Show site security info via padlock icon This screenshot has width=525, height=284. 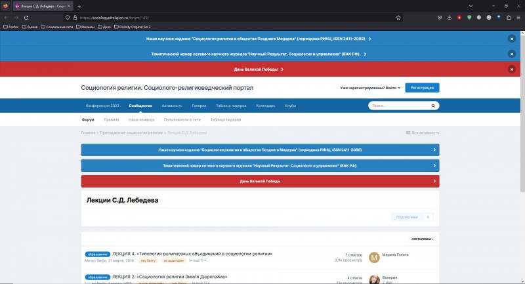[75, 18]
